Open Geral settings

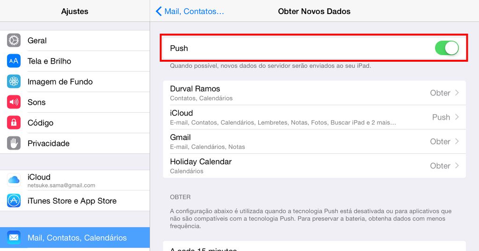75,40
